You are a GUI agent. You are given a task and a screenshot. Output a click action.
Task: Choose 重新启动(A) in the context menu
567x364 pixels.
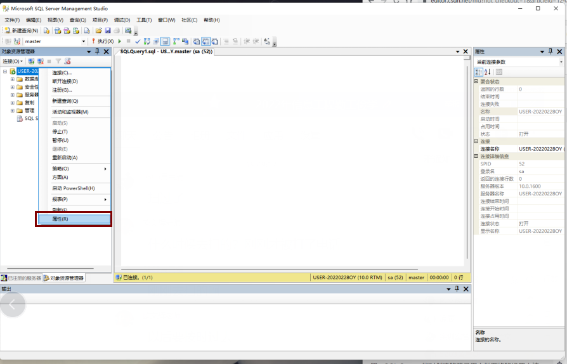(74, 158)
